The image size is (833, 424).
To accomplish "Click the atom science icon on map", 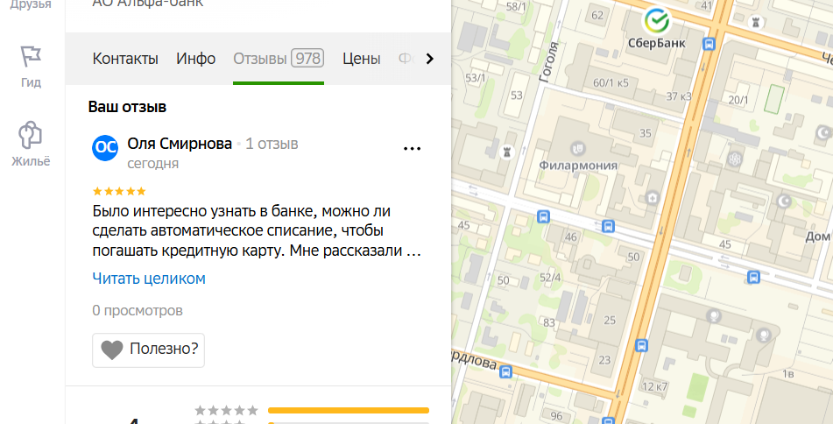I will click(735, 159).
